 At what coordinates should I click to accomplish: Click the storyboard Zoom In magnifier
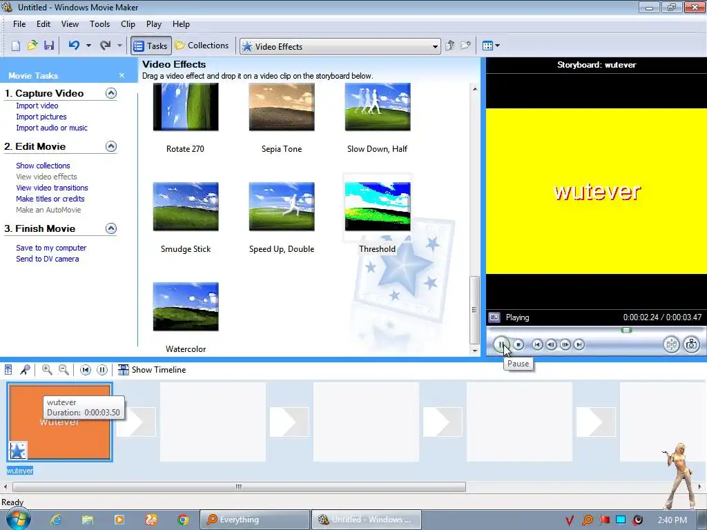47,370
